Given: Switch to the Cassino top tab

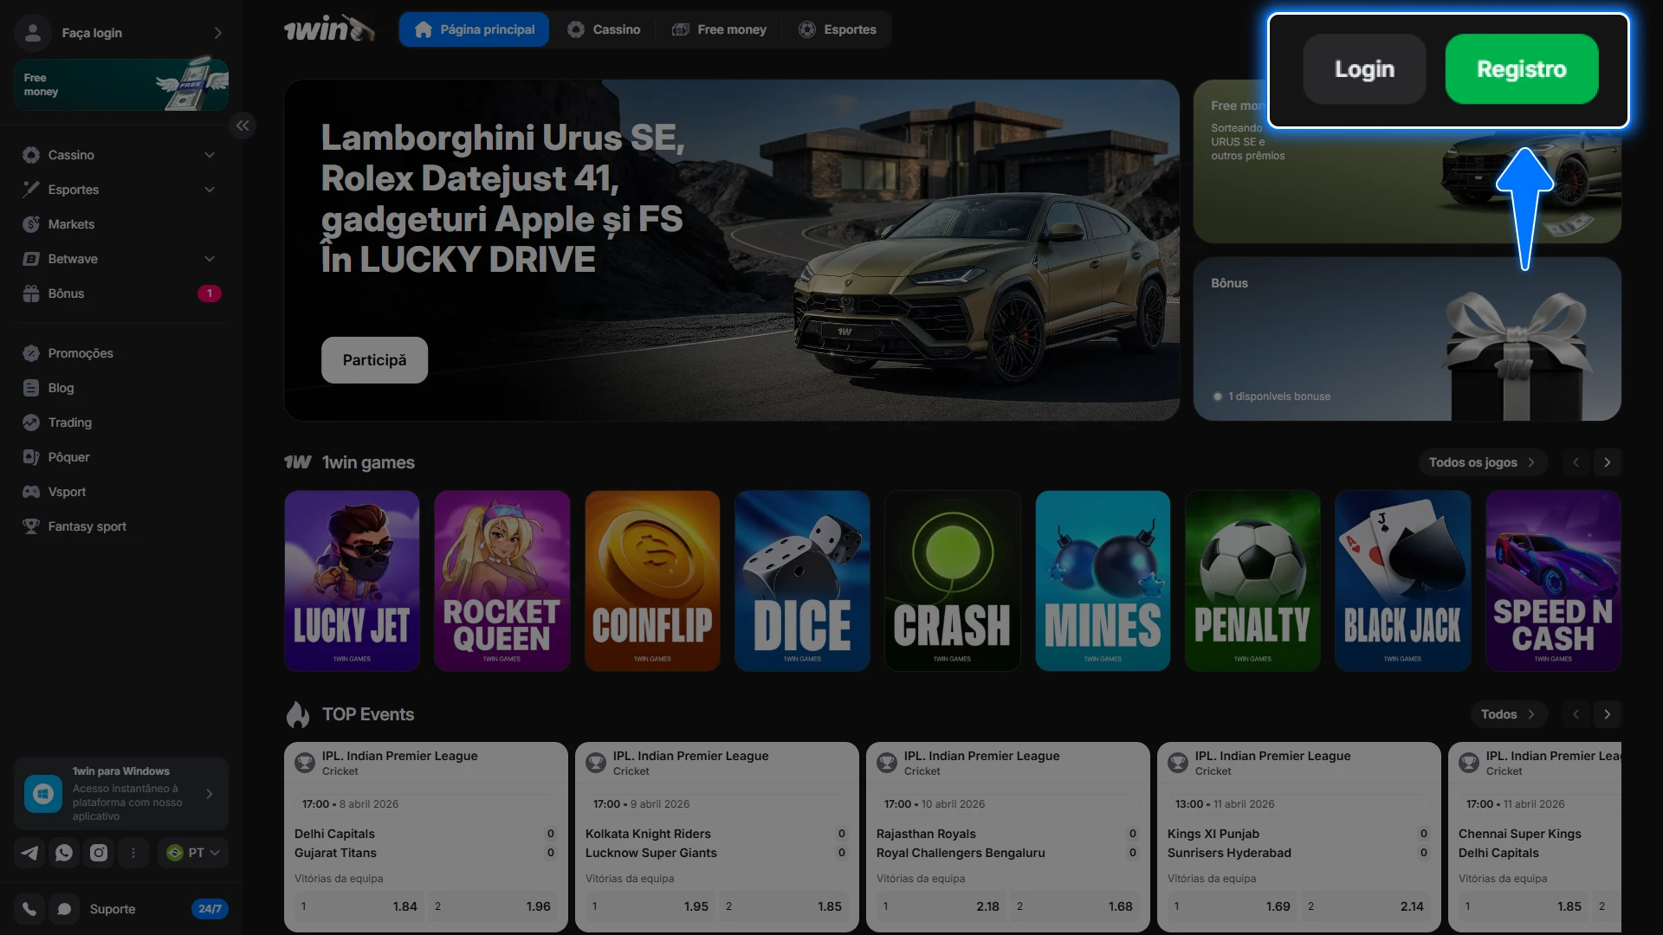Looking at the screenshot, I should click(x=604, y=29).
